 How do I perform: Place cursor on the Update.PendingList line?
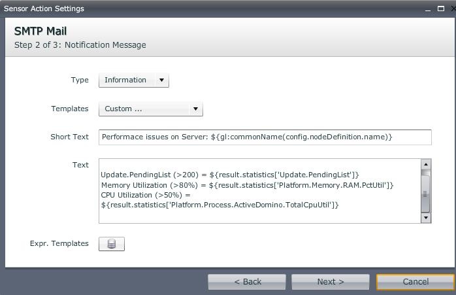(x=229, y=175)
